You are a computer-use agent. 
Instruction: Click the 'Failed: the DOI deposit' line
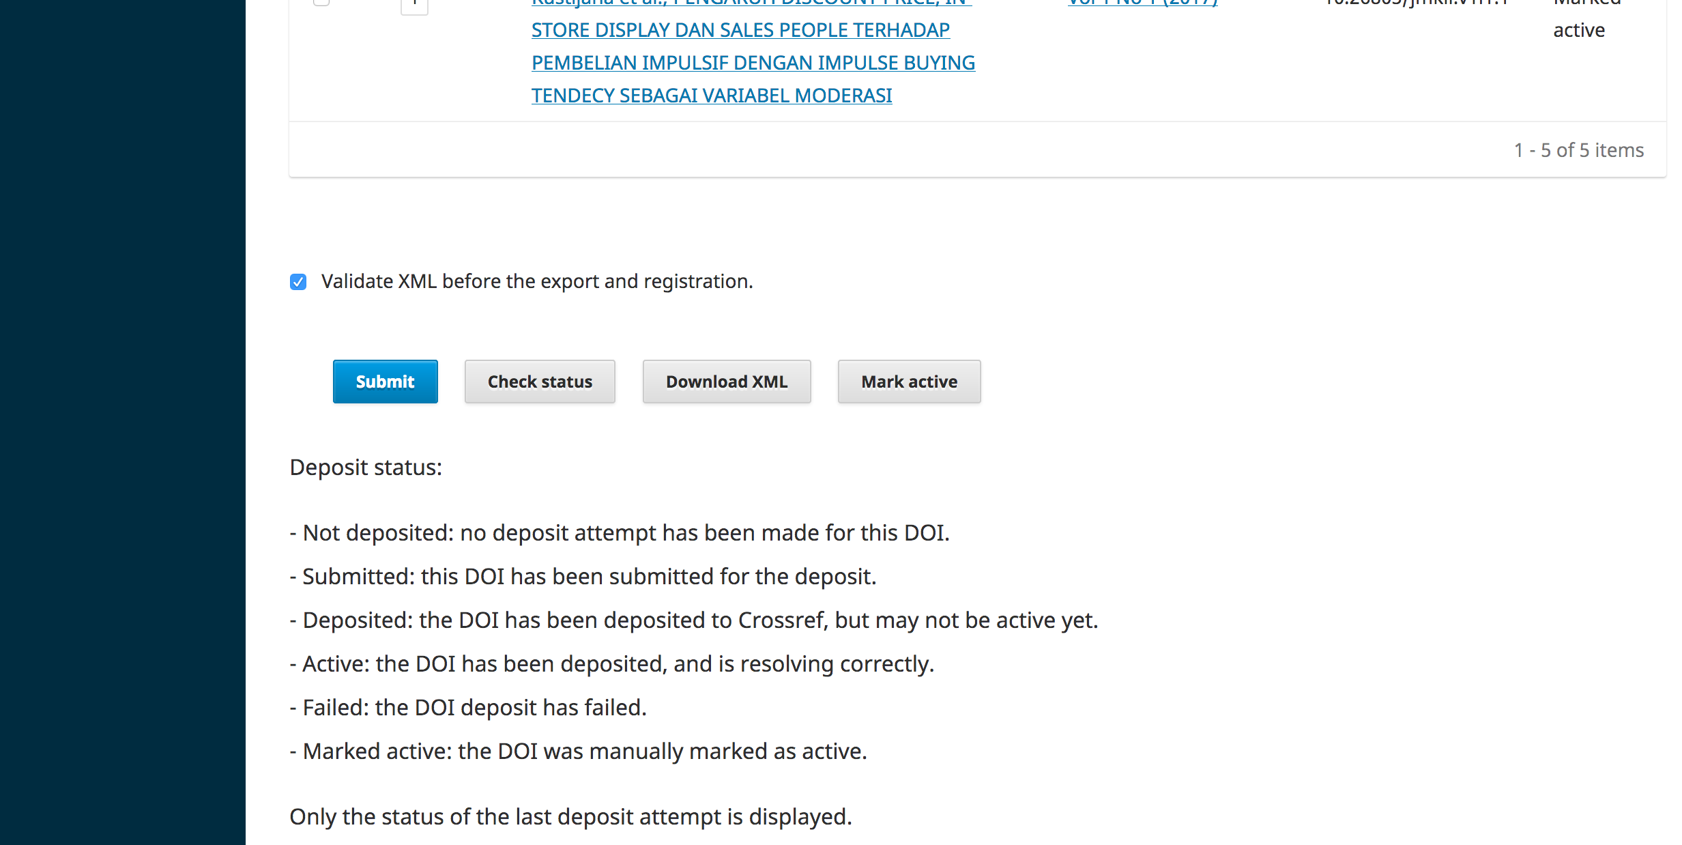pyautogui.click(x=467, y=708)
